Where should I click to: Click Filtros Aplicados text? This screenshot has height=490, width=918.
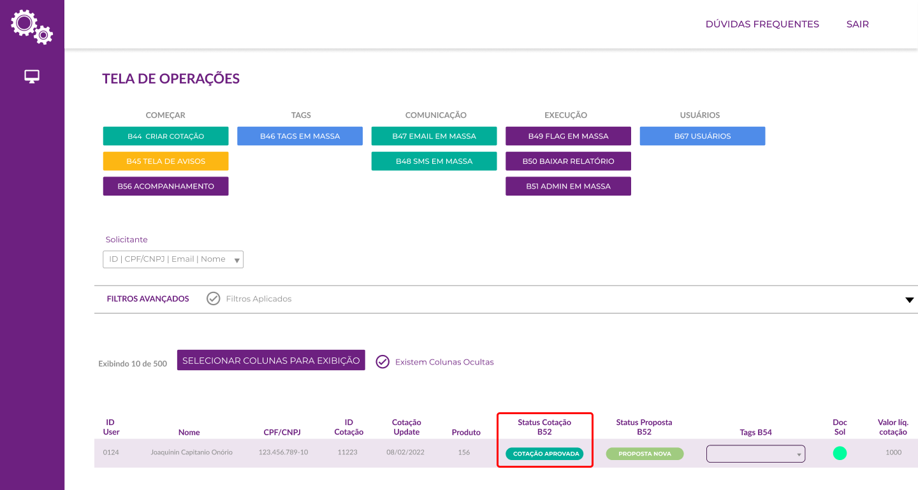(259, 299)
